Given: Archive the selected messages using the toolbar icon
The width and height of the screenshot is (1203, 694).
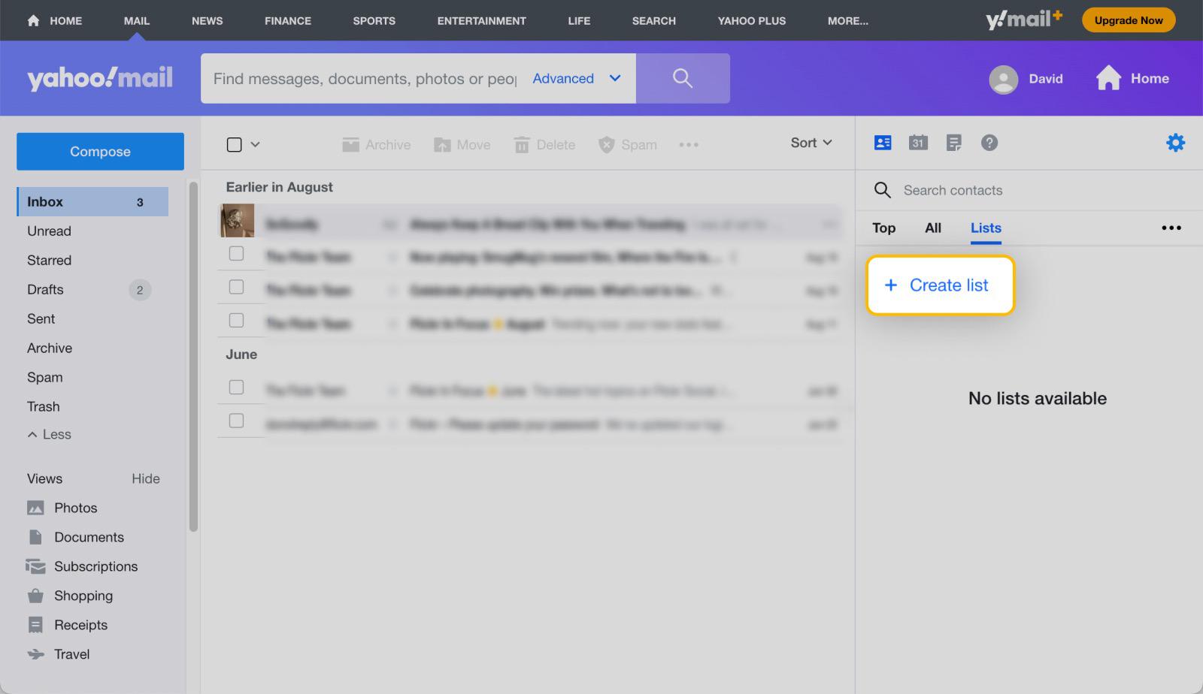Looking at the screenshot, I should click(x=376, y=144).
